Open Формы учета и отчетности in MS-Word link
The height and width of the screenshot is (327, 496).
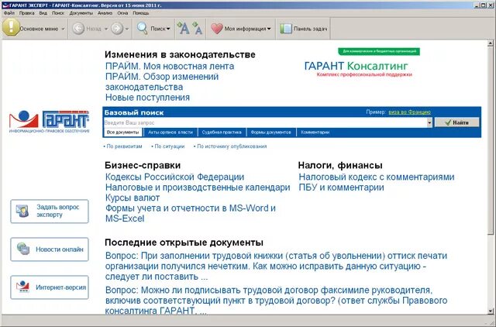click(x=191, y=213)
